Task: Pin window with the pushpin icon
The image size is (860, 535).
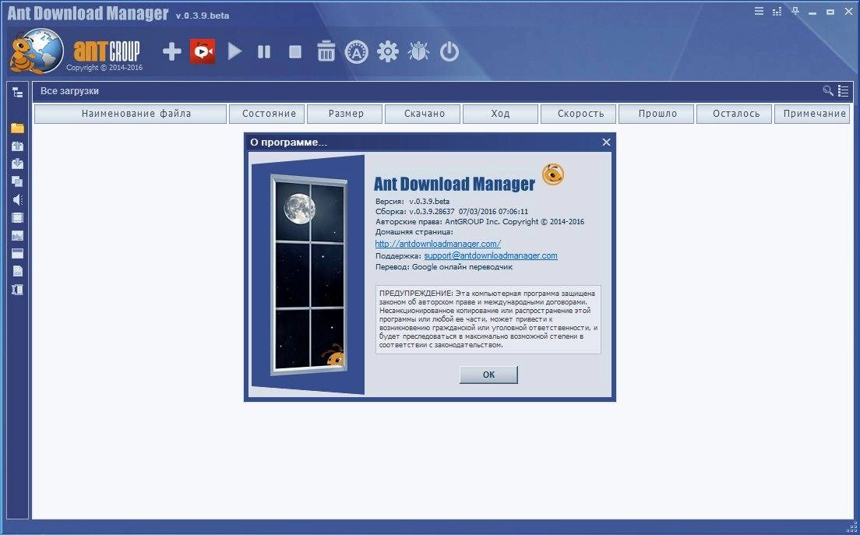Action: (x=795, y=11)
